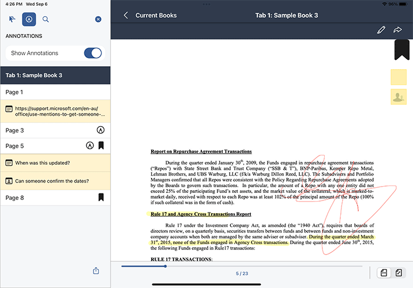Click the bookmark icon on Page 5 row

(101, 146)
